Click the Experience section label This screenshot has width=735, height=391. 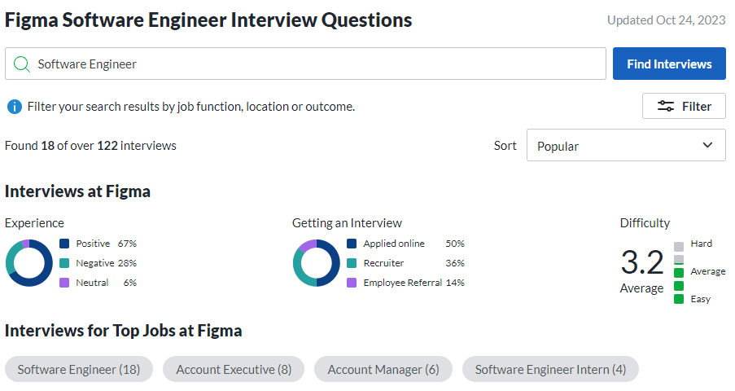tap(34, 223)
